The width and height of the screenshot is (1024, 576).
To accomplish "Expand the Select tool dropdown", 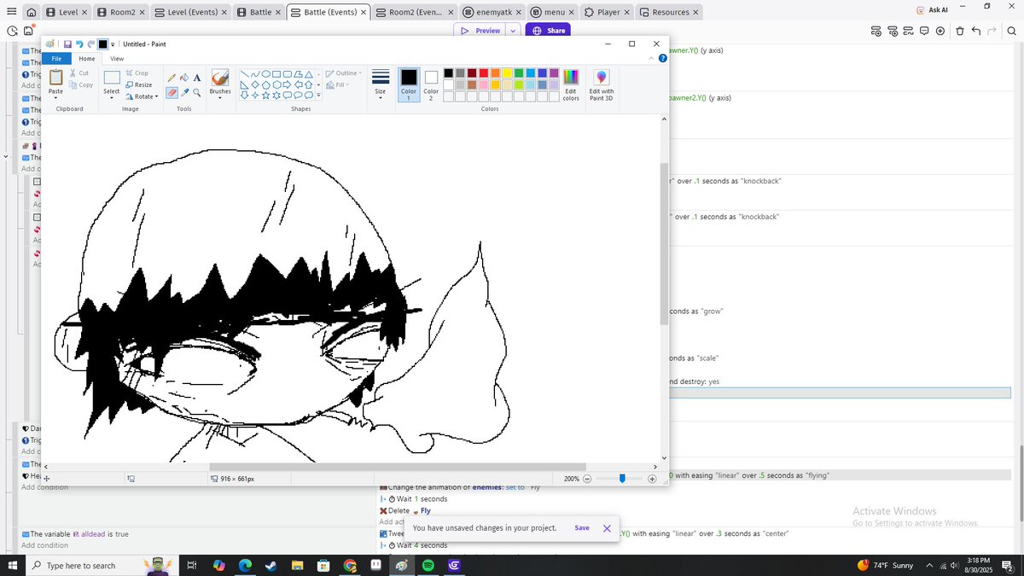I will [x=112, y=97].
